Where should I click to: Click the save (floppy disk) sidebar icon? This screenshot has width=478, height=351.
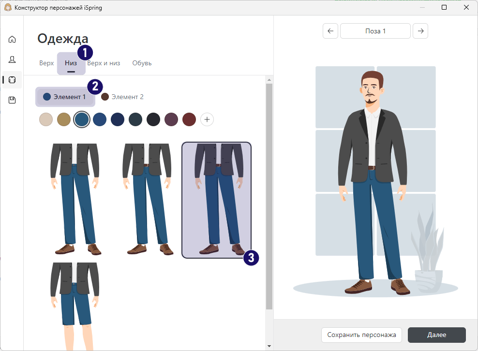tap(12, 100)
